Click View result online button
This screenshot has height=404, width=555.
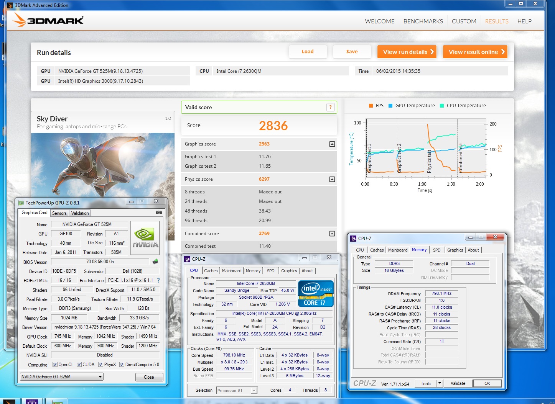(475, 52)
